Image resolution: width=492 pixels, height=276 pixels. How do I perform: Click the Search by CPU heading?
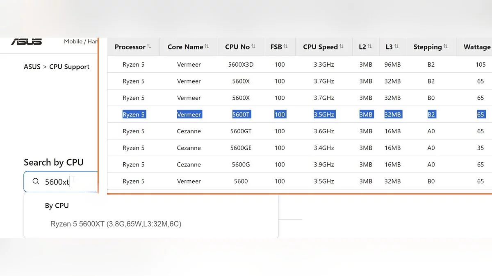[x=54, y=162]
